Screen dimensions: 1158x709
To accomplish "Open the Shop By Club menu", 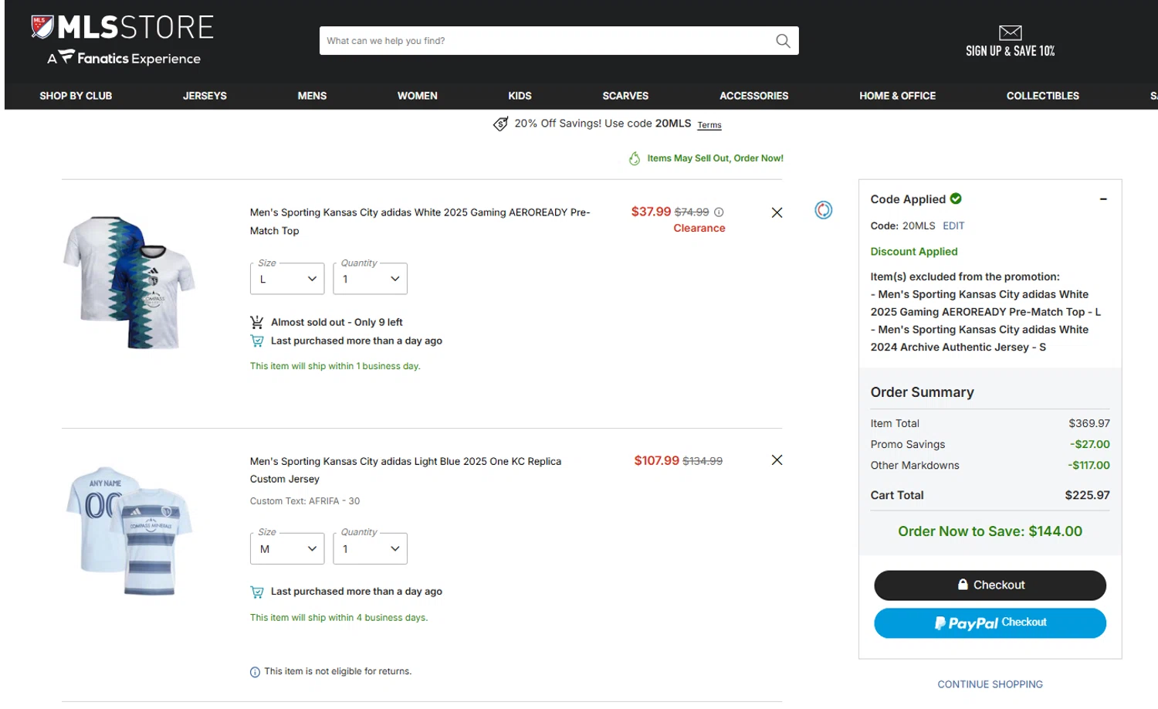I will click(x=76, y=96).
